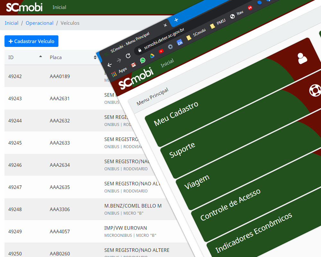This screenshot has width=321, height=257.
Task: Click the WhatsApp bookmark icon
Action: [143, 60]
